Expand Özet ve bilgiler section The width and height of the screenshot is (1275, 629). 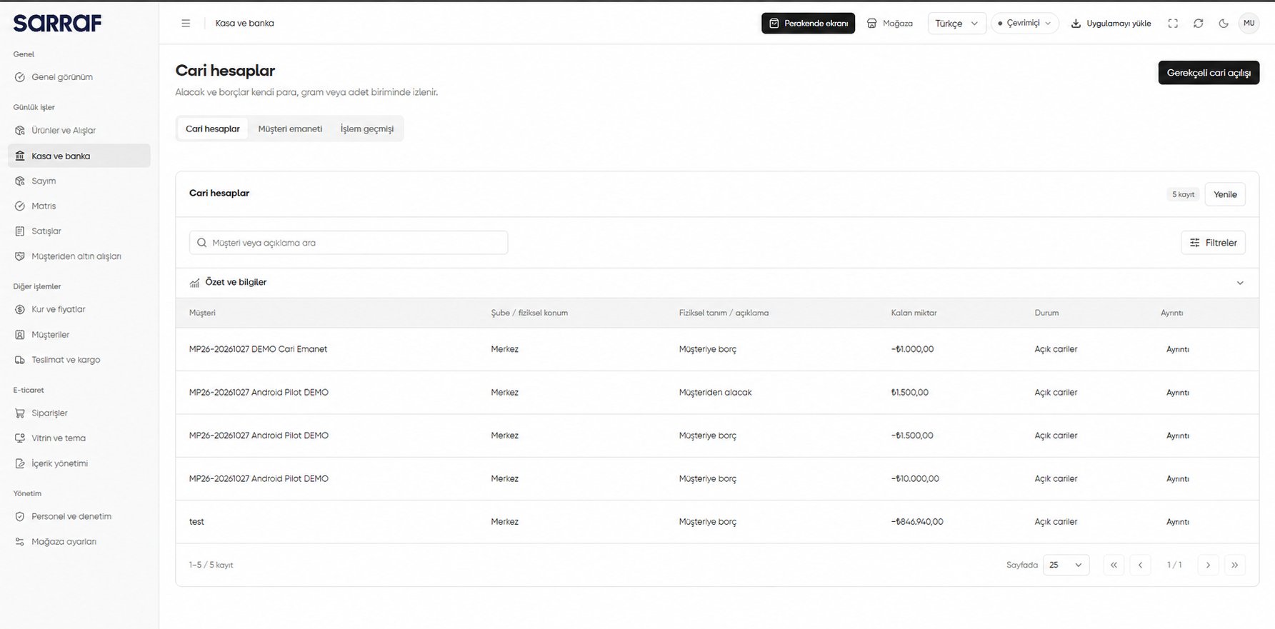click(x=717, y=283)
